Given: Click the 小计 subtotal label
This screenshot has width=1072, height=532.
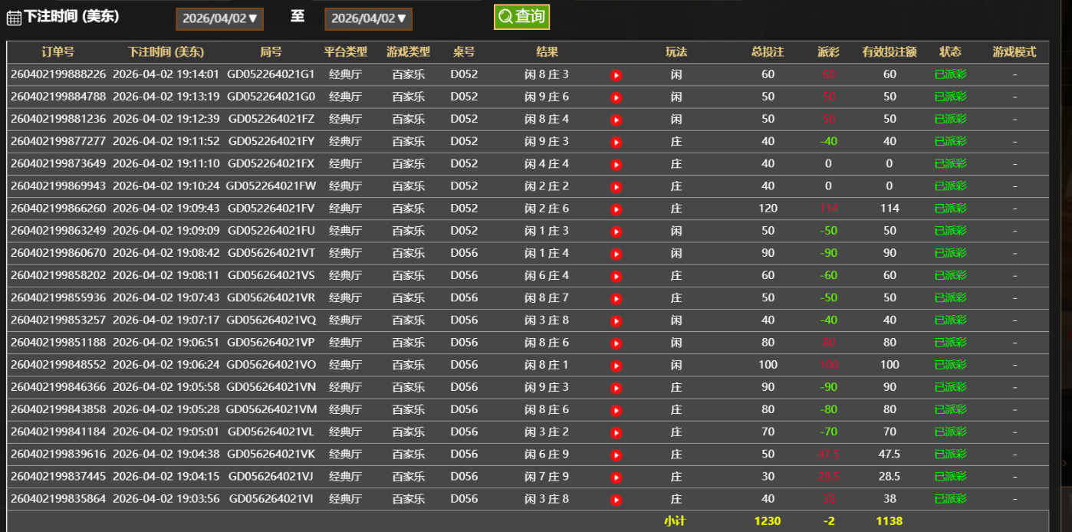Looking at the screenshot, I should 675,521.
